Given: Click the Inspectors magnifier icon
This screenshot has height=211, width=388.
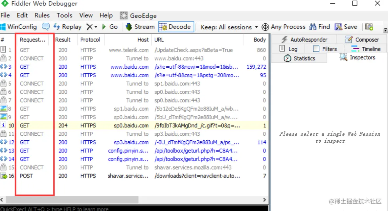Looking at the screenshot, I should (x=343, y=57).
